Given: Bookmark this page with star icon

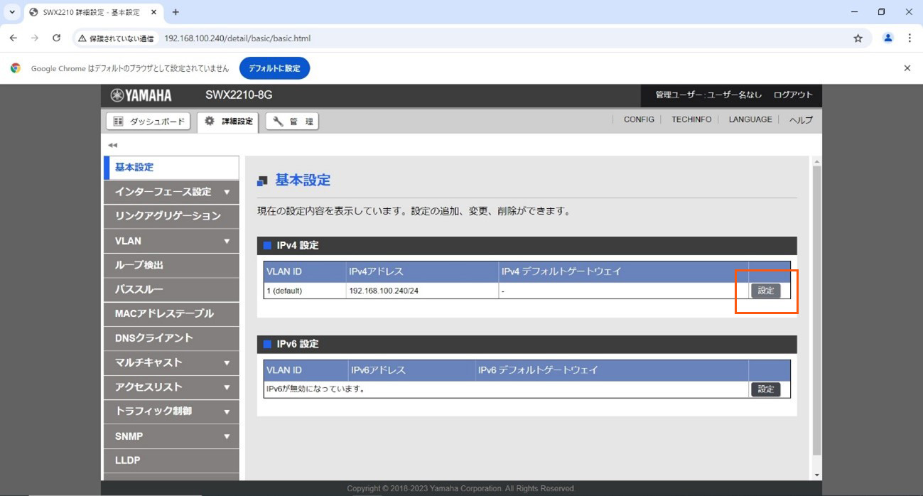Looking at the screenshot, I should (858, 38).
